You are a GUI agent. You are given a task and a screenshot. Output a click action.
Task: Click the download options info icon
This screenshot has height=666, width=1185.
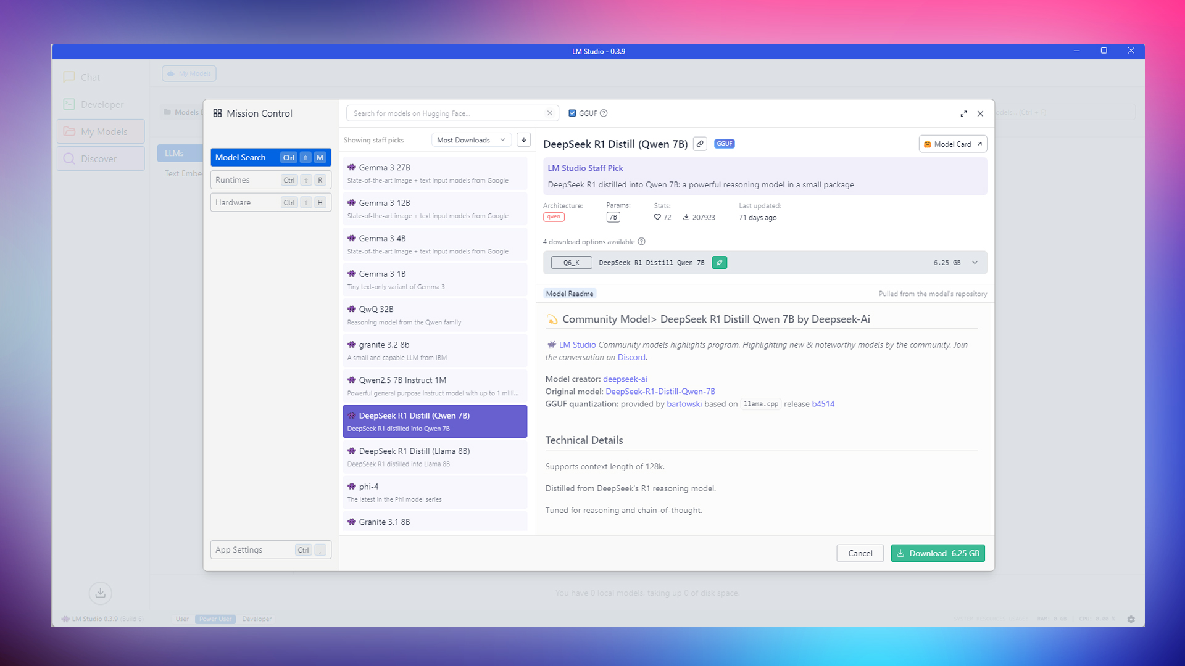pos(641,242)
